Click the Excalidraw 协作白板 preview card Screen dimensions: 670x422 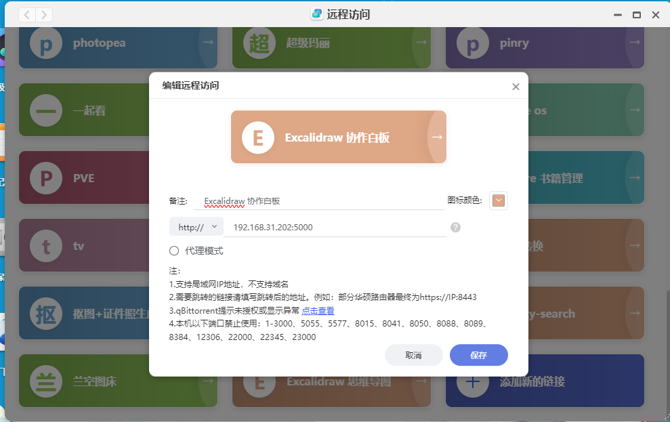click(339, 137)
